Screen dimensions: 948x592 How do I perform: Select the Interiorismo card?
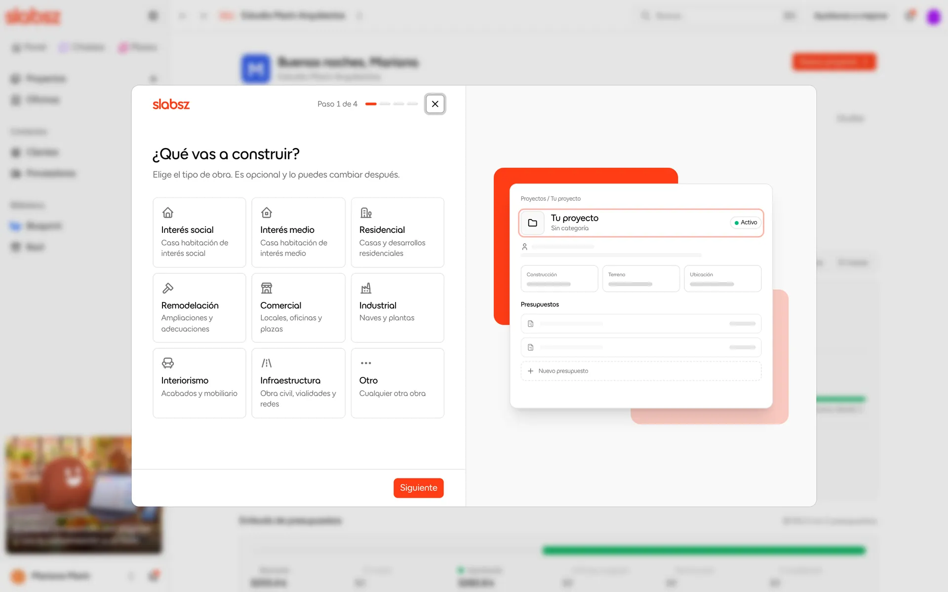point(199,383)
